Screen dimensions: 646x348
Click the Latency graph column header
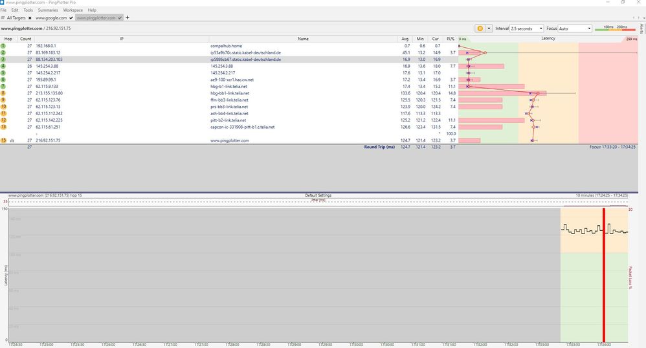(548, 38)
